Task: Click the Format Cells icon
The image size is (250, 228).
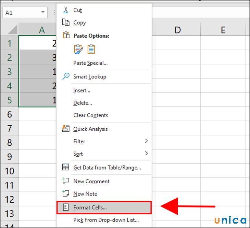Action: pos(66,208)
